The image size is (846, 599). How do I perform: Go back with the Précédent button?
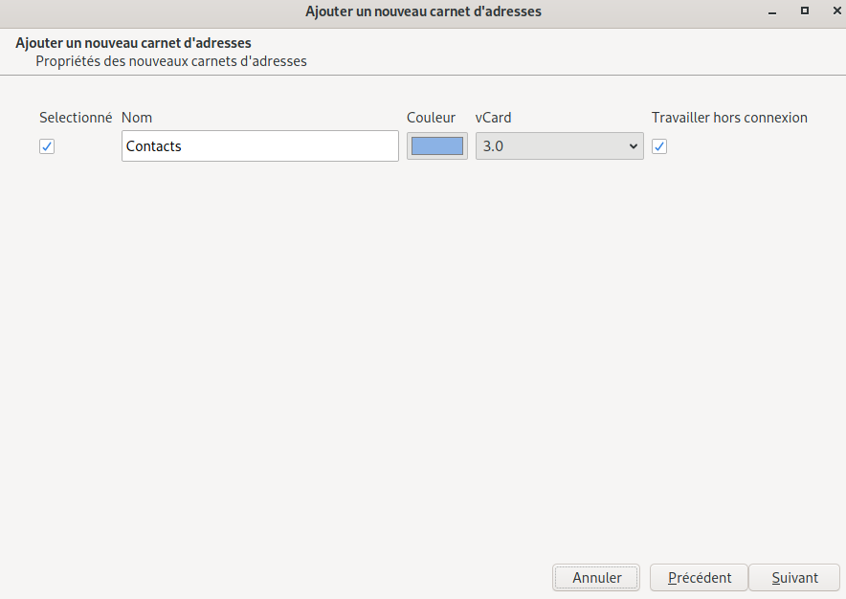click(x=699, y=578)
